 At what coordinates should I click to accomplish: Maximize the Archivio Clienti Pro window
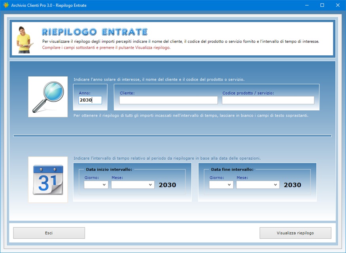tap(322, 5)
